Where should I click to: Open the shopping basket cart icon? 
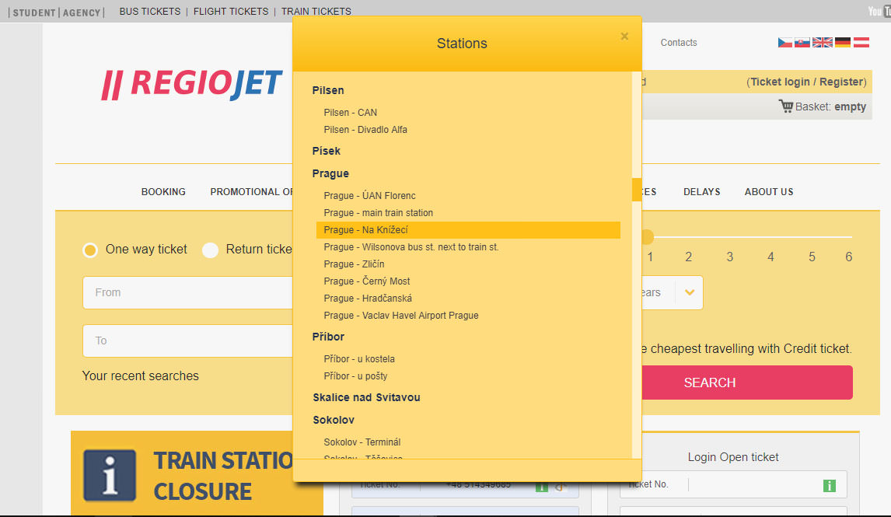[x=786, y=107]
